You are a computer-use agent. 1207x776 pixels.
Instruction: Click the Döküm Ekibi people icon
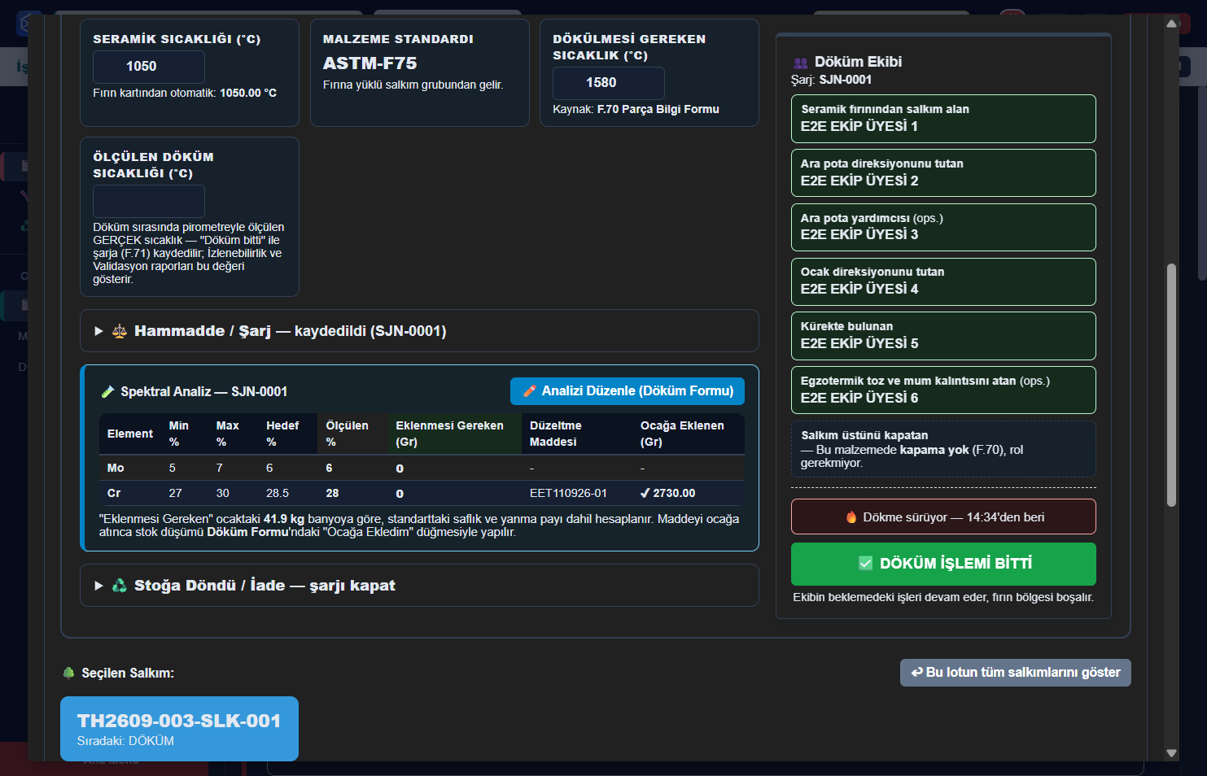tap(800, 63)
